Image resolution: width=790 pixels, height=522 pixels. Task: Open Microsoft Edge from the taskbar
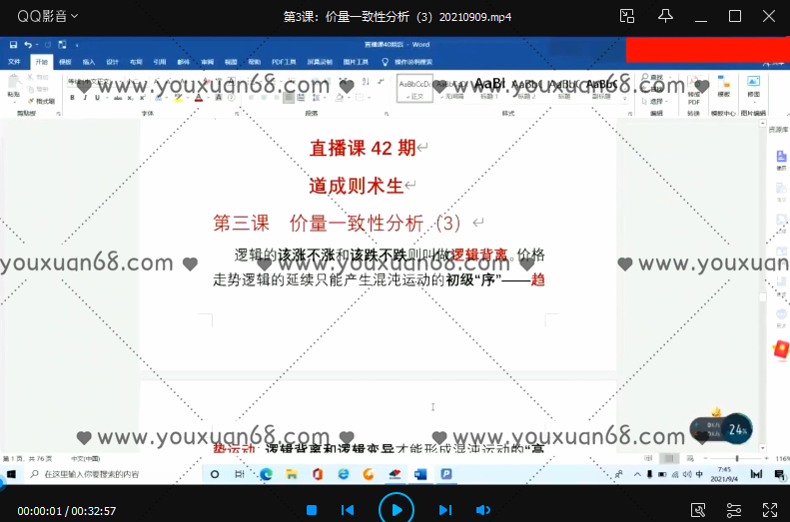tap(266, 474)
